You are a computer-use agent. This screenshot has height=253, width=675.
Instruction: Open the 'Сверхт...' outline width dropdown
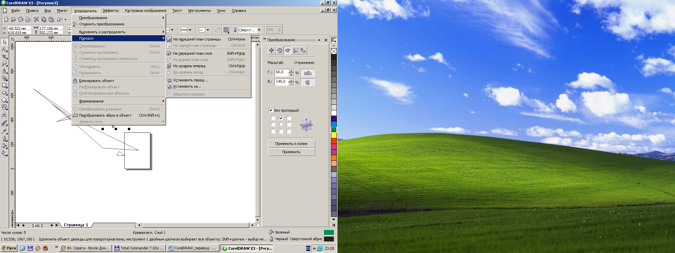click(x=259, y=30)
